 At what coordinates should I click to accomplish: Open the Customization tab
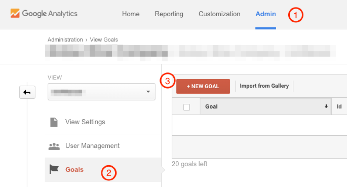pyautogui.click(x=219, y=14)
